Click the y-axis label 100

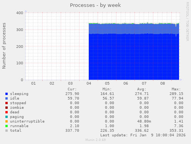[20, 63]
